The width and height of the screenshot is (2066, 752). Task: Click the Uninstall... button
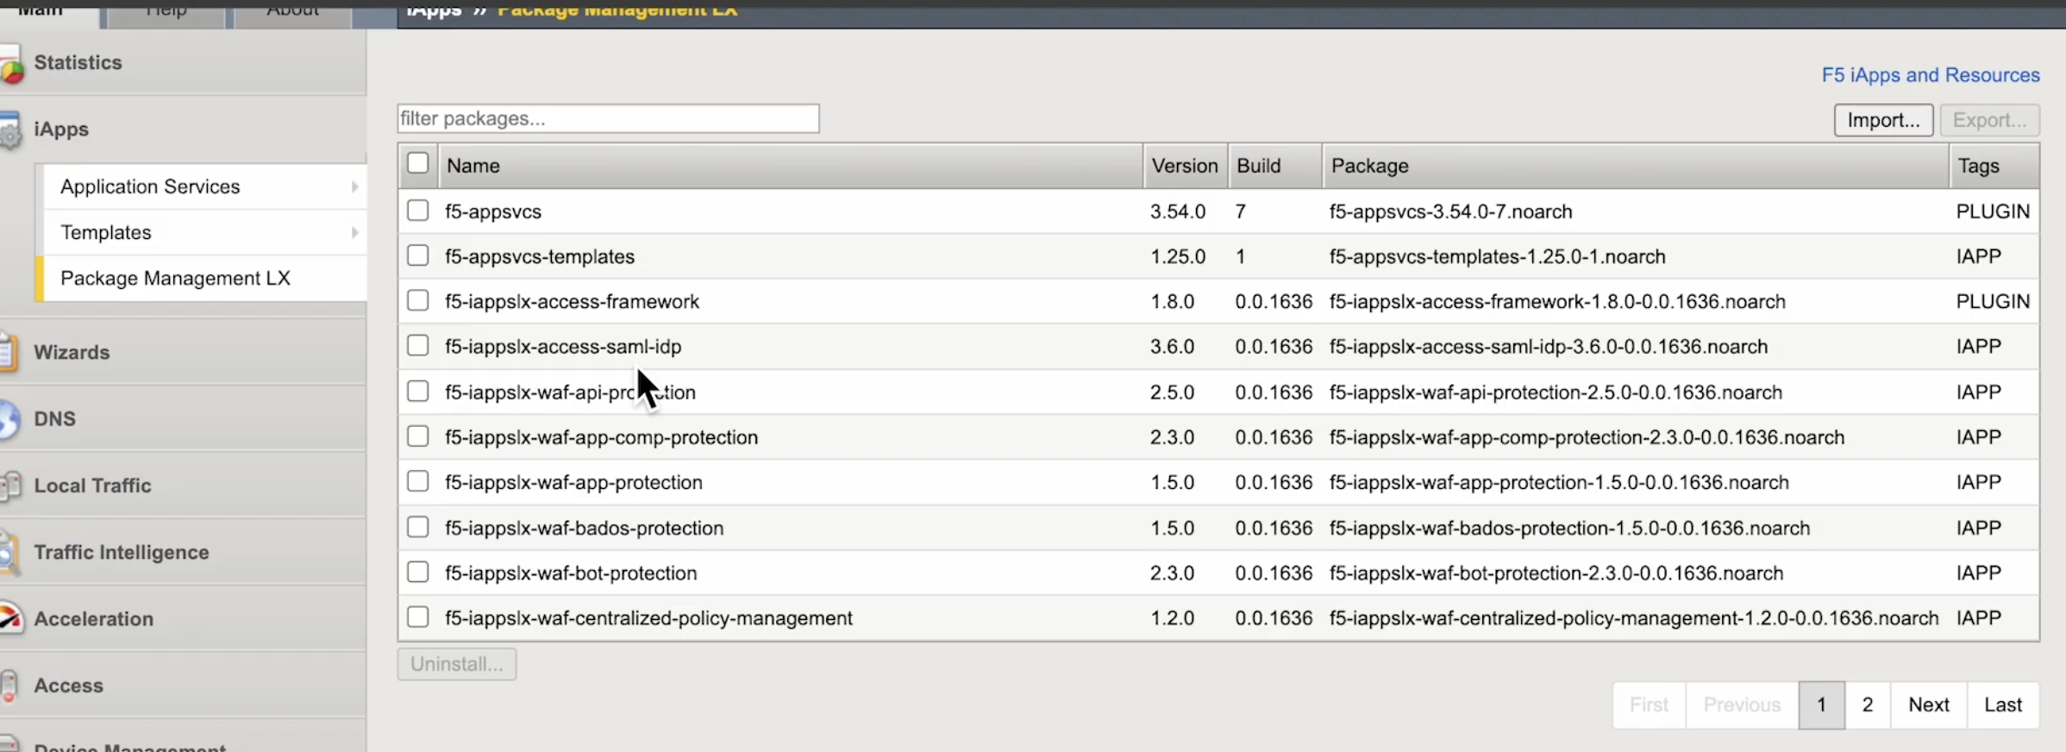[457, 664]
